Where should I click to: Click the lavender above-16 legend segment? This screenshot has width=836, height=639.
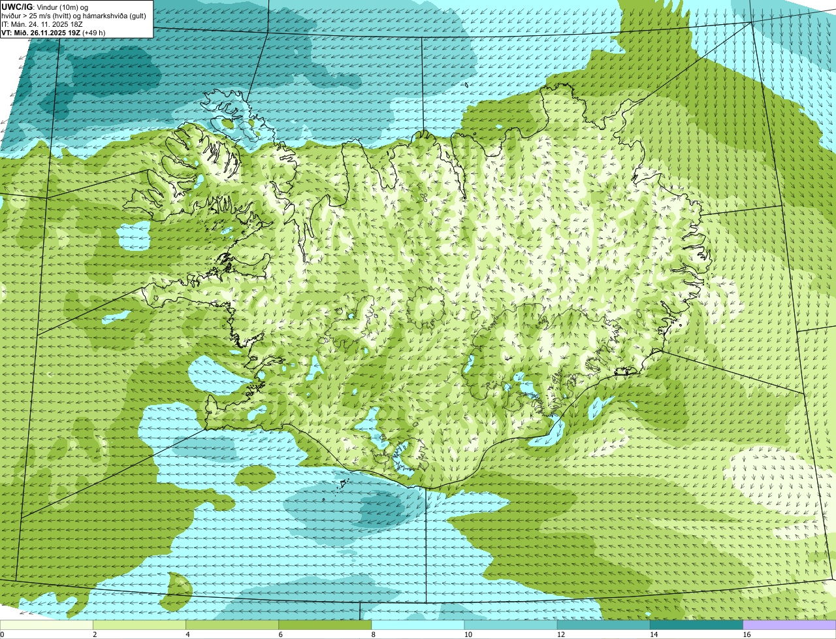click(790, 625)
